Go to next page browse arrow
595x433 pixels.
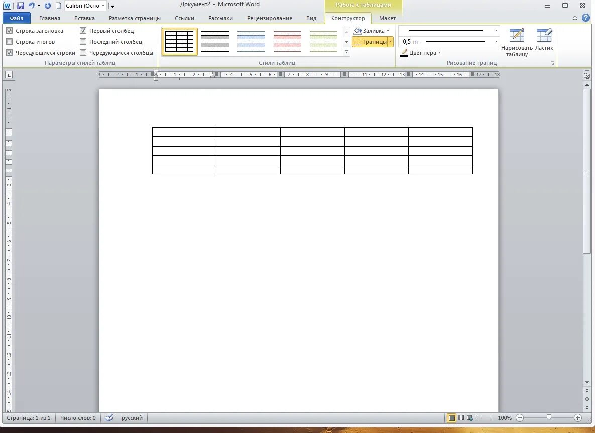(587, 408)
